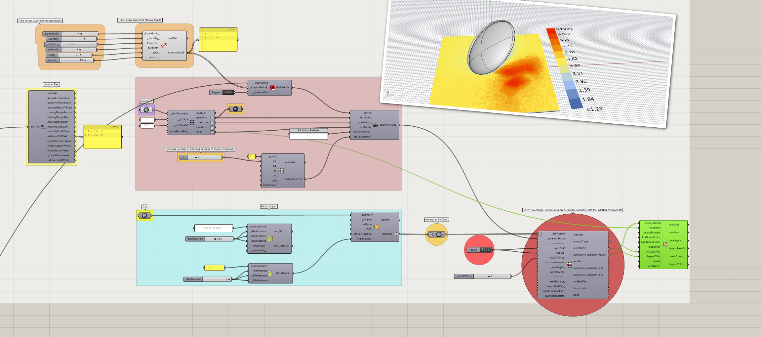Click the yellow icon on Mirror RADMaterial component
Screen dimensions: 761x337
pos(270,273)
